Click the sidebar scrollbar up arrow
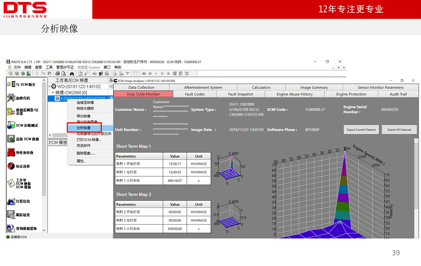Viewport: 421px width, 266px height. (44, 80)
